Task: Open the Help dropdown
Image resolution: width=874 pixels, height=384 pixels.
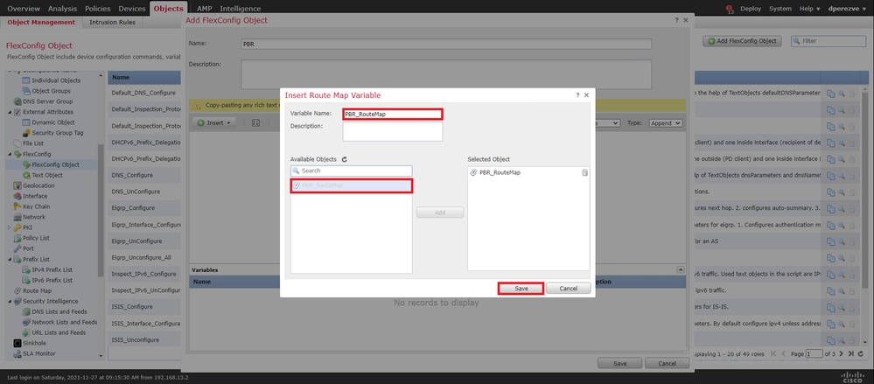Action: (x=809, y=9)
